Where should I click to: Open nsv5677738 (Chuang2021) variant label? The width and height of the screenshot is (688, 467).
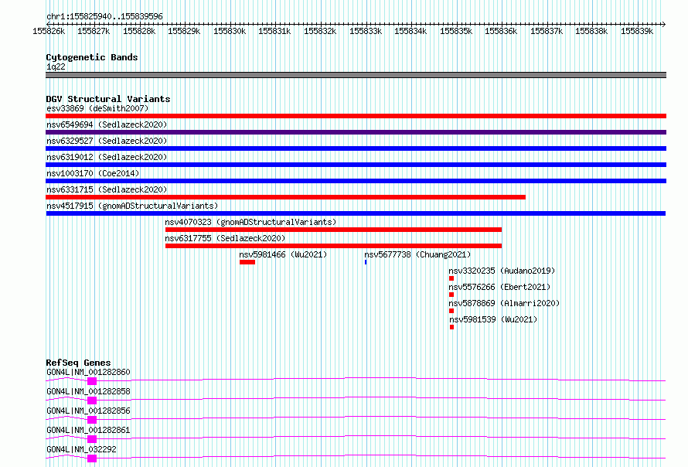pos(417,254)
